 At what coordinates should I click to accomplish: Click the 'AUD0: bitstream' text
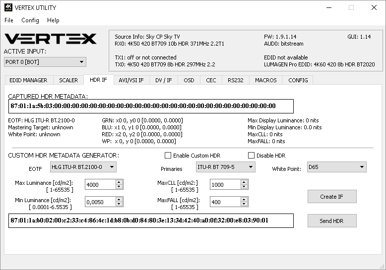284,44
